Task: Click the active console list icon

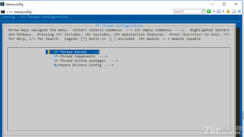Action: tap(219, 11)
